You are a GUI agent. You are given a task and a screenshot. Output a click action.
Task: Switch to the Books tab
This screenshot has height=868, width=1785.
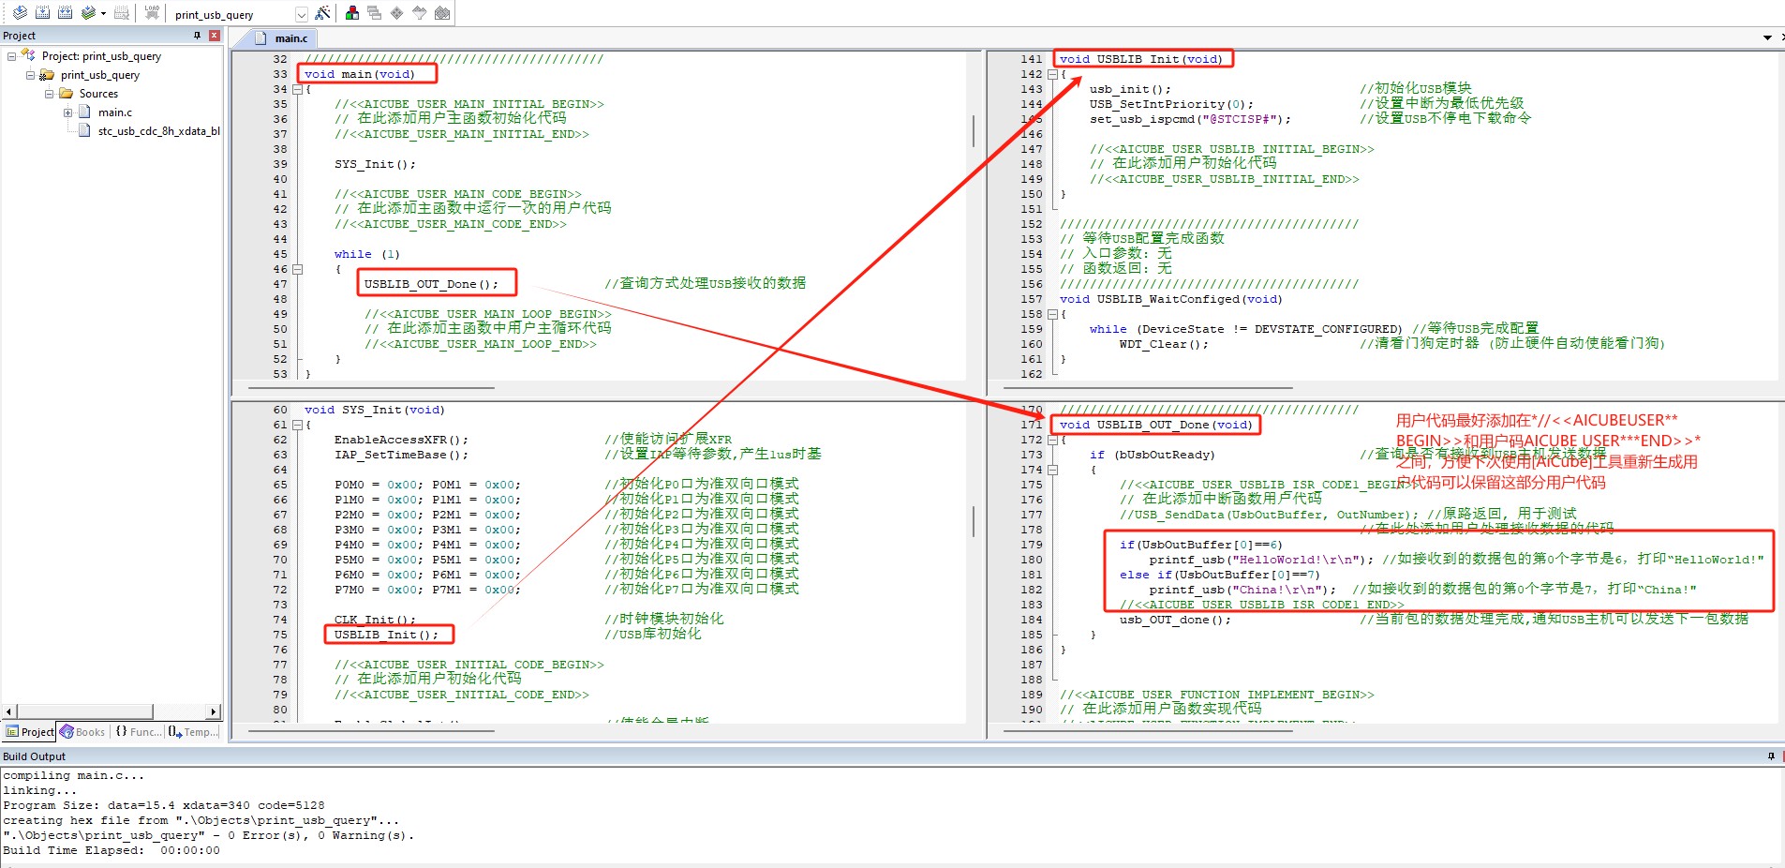[82, 732]
